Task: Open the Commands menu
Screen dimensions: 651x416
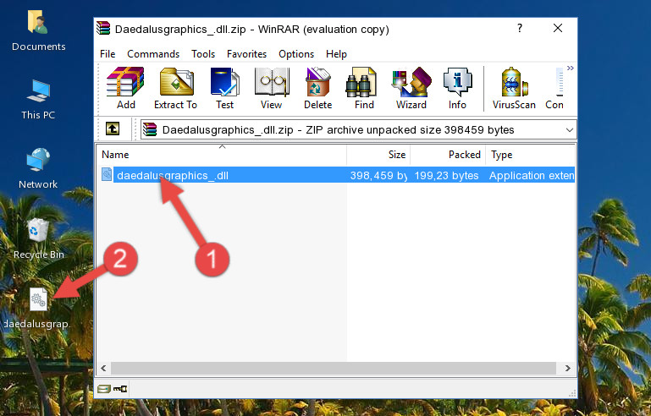Action: coord(153,54)
